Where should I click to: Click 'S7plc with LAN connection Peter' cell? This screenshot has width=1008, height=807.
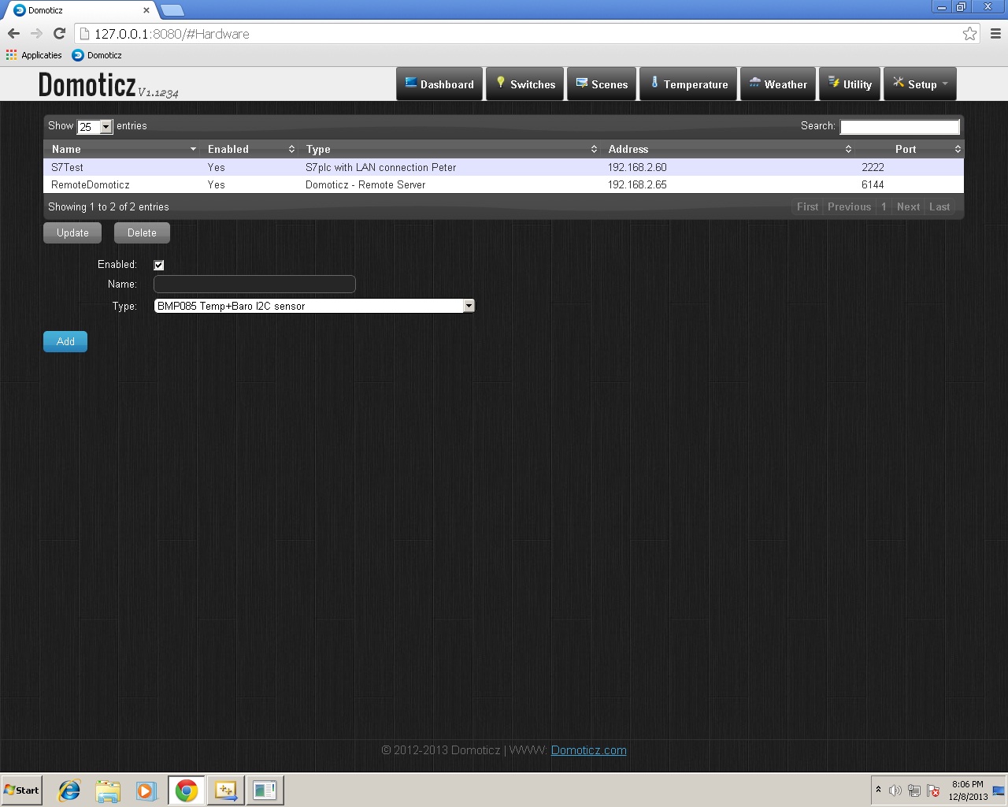point(381,167)
